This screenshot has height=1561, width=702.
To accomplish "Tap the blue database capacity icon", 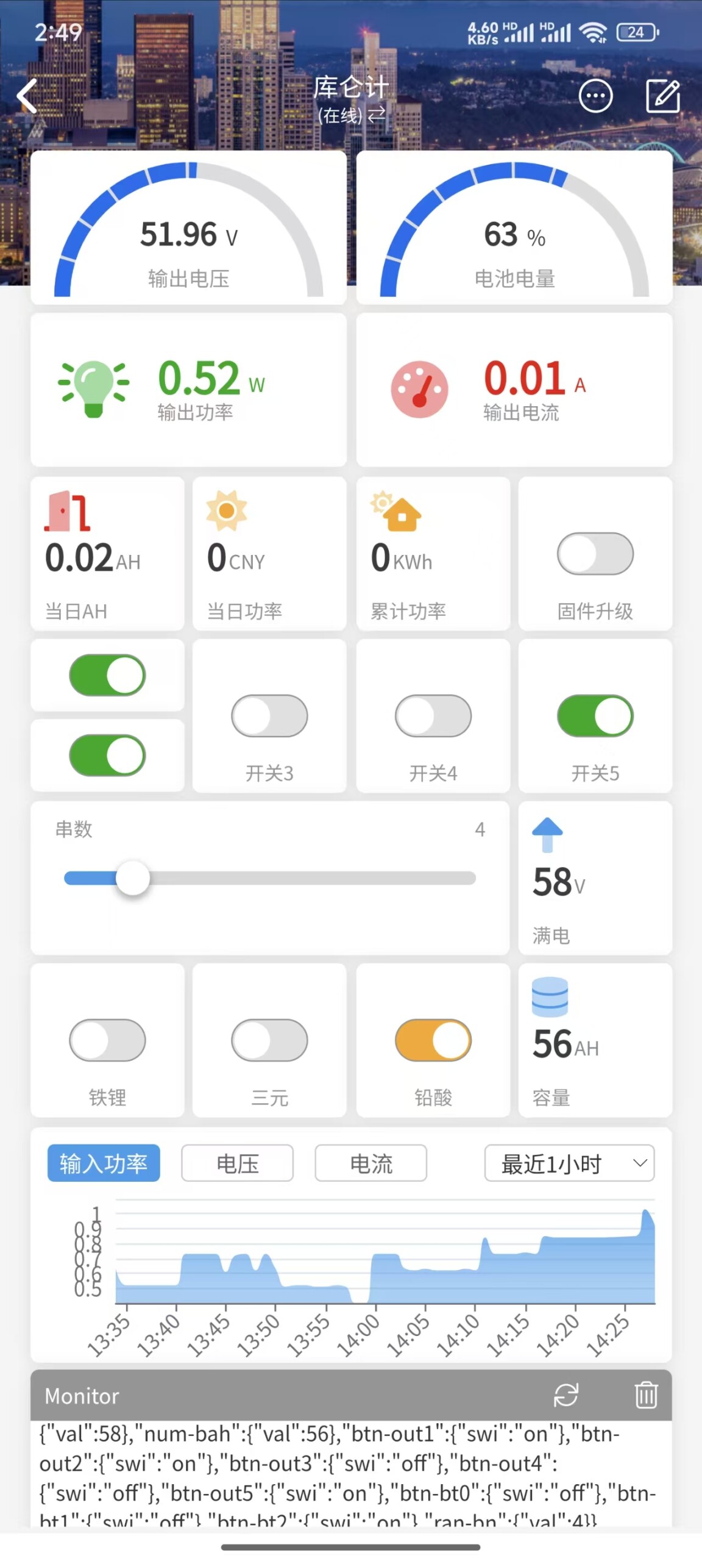I will tap(550, 997).
